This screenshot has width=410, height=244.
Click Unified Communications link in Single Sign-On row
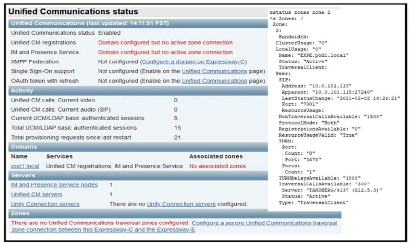tap(214, 71)
